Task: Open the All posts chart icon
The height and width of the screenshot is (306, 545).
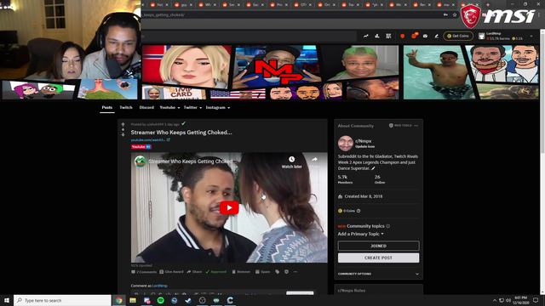Action: pos(377,36)
